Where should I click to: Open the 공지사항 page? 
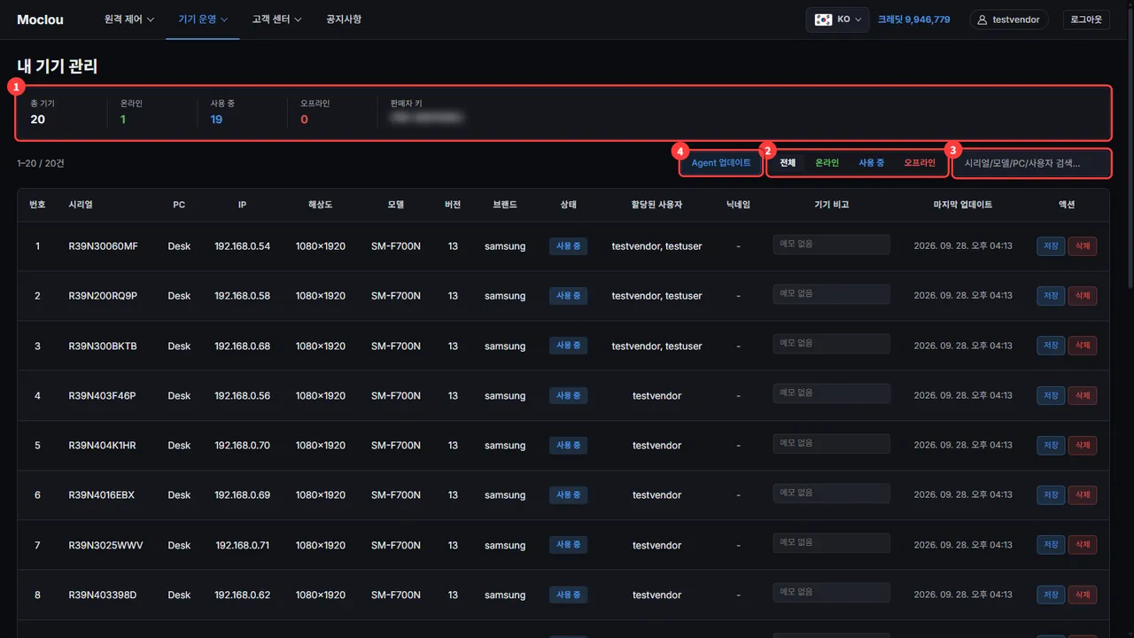click(x=344, y=19)
